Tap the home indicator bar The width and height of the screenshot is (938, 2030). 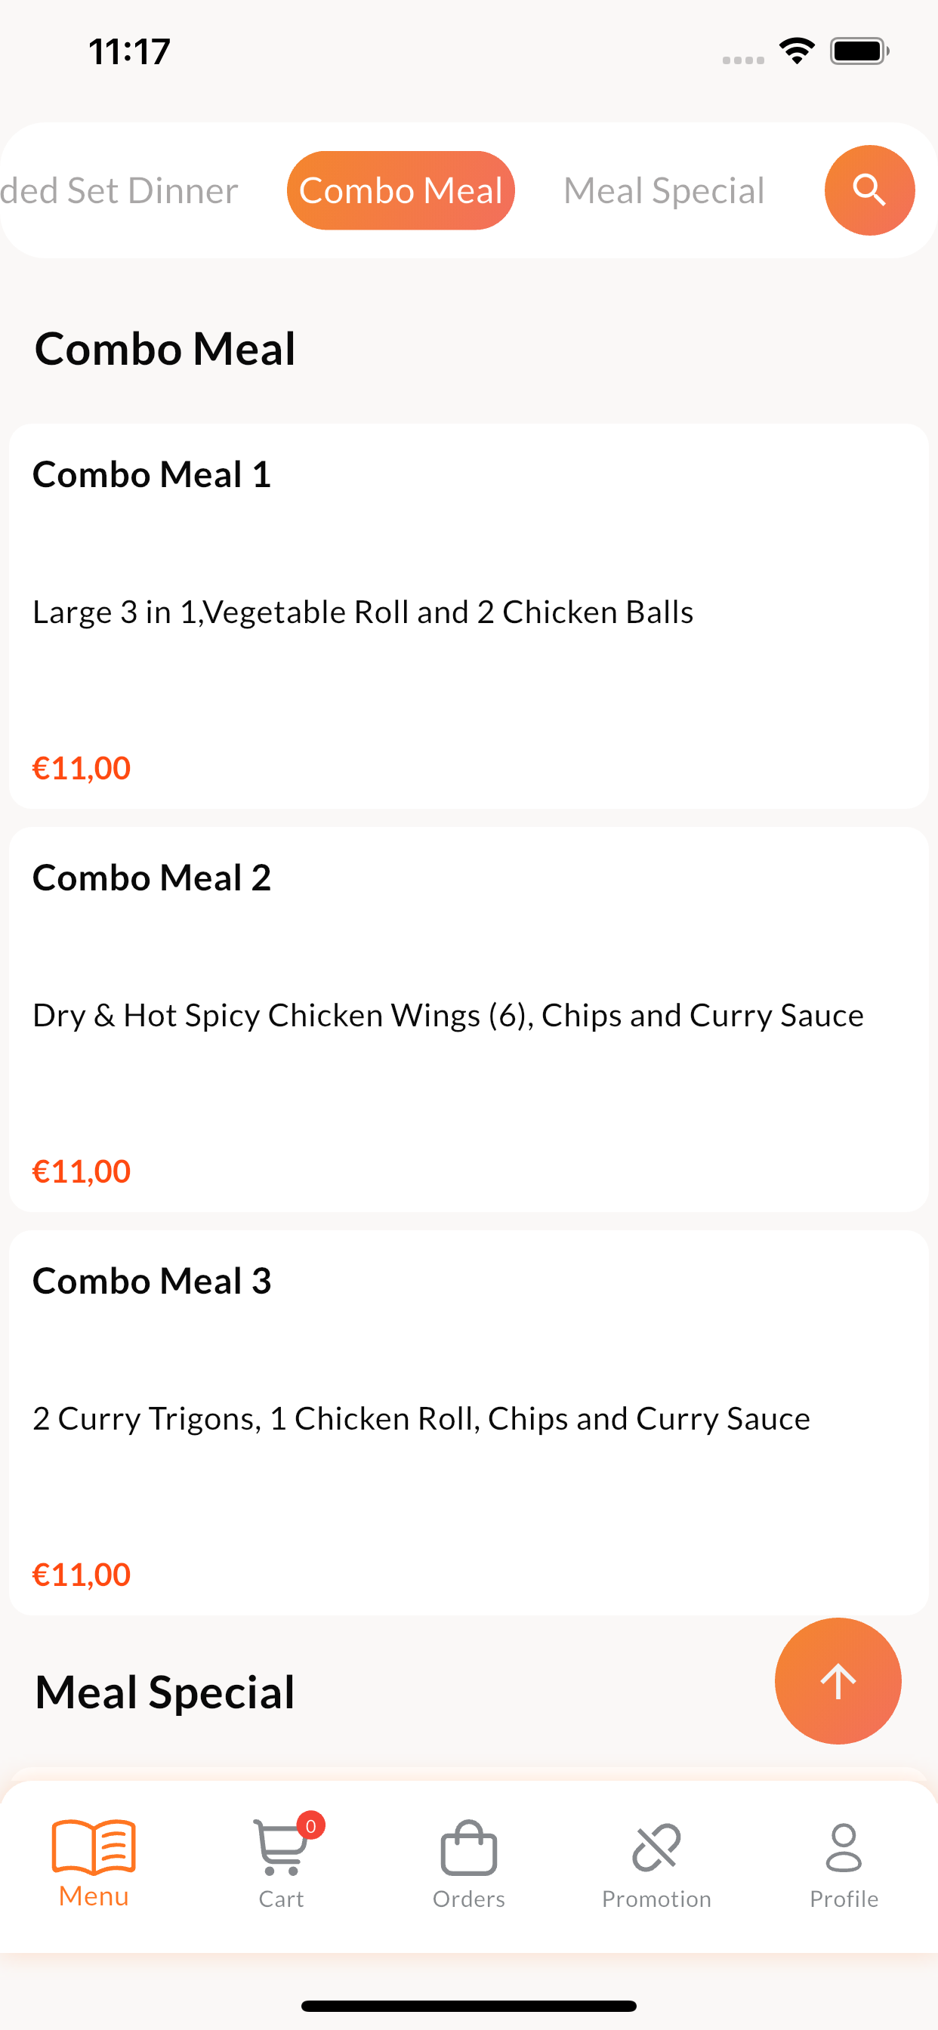[x=469, y=2006]
